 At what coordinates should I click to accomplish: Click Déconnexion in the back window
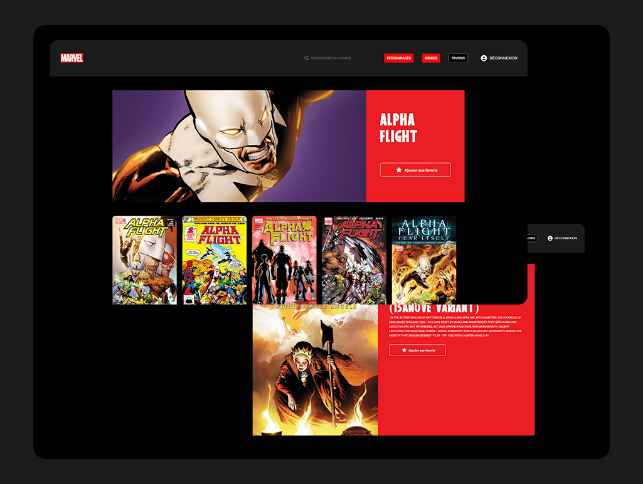pos(565,238)
